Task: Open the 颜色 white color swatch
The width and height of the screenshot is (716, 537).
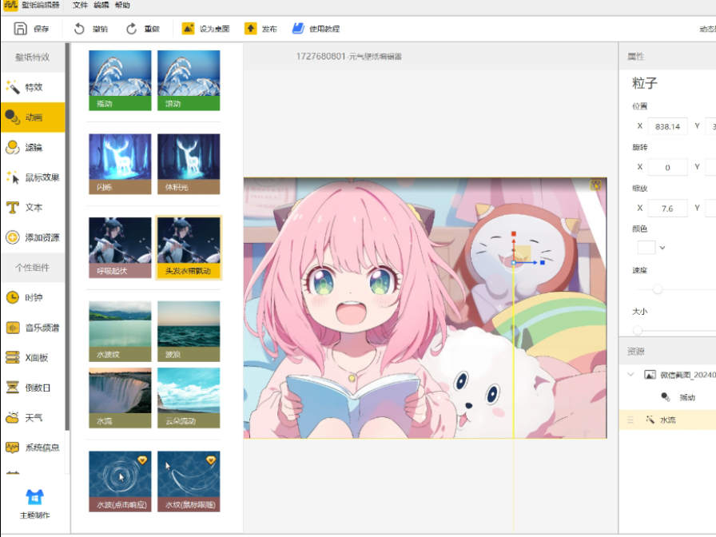Action: [646, 248]
